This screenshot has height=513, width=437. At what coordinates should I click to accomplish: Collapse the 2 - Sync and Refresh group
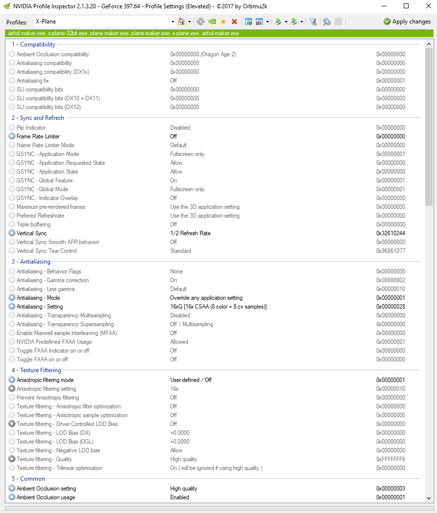(x=38, y=118)
